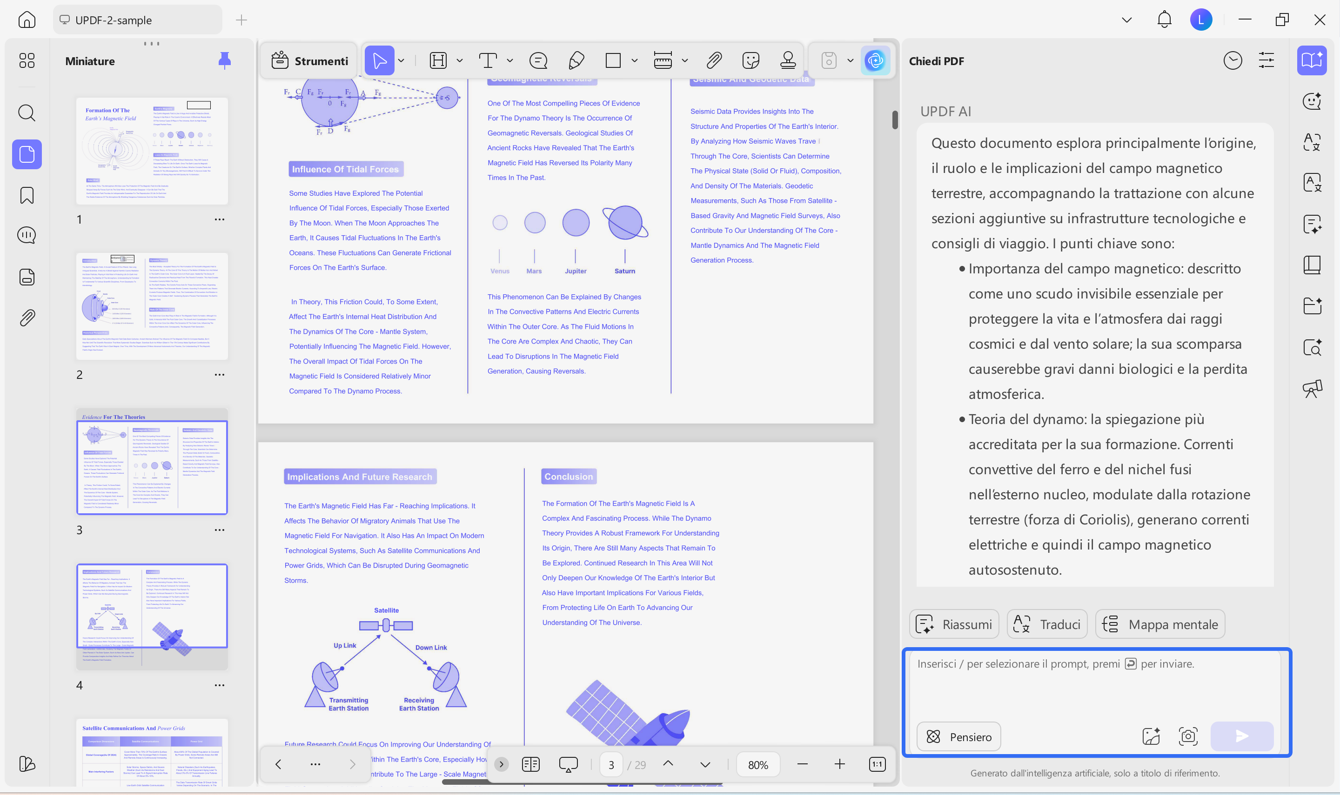This screenshot has width=1340, height=795.
Task: Open the search panel in left sidebar
Action: (x=27, y=113)
